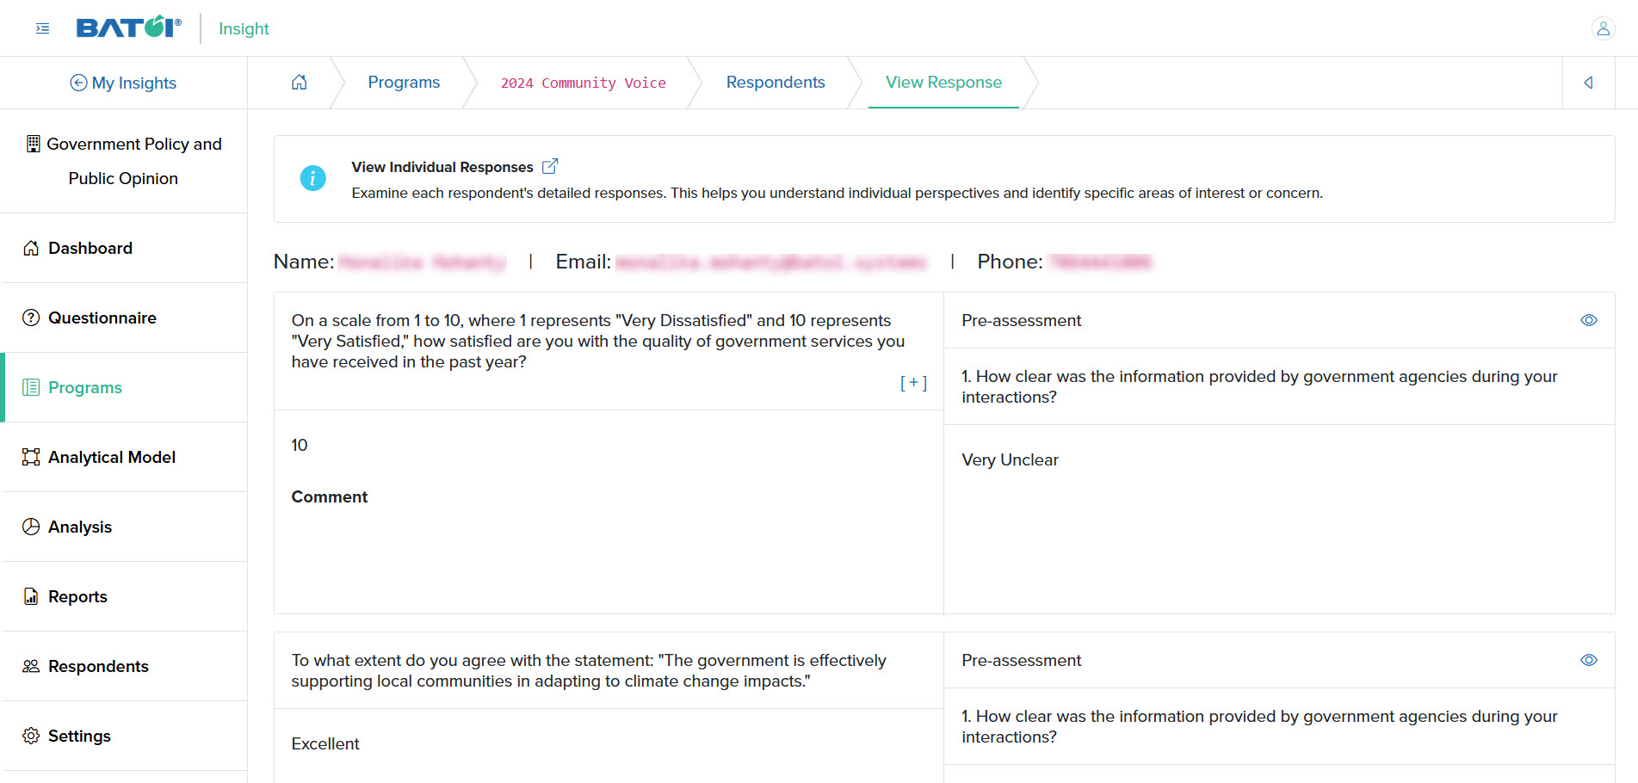Click the first Pre-assessment header text

pos(1021,320)
